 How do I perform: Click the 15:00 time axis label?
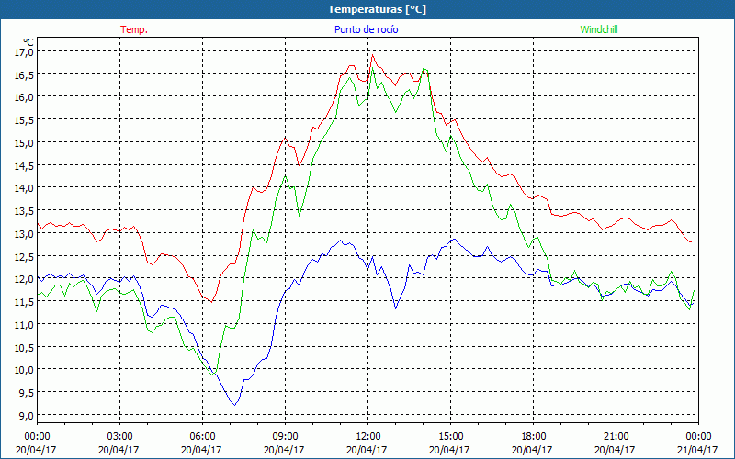450,437
